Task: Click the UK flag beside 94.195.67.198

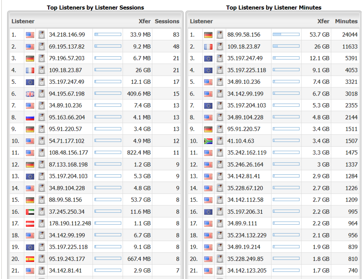Action: pyautogui.click(x=30, y=94)
